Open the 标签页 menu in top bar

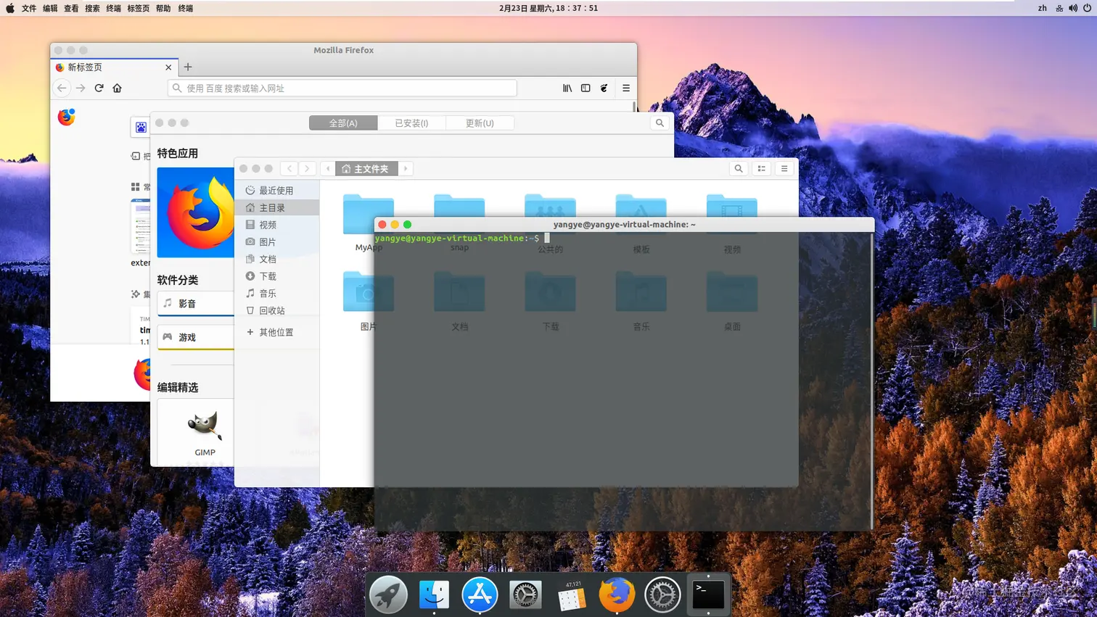click(x=138, y=8)
